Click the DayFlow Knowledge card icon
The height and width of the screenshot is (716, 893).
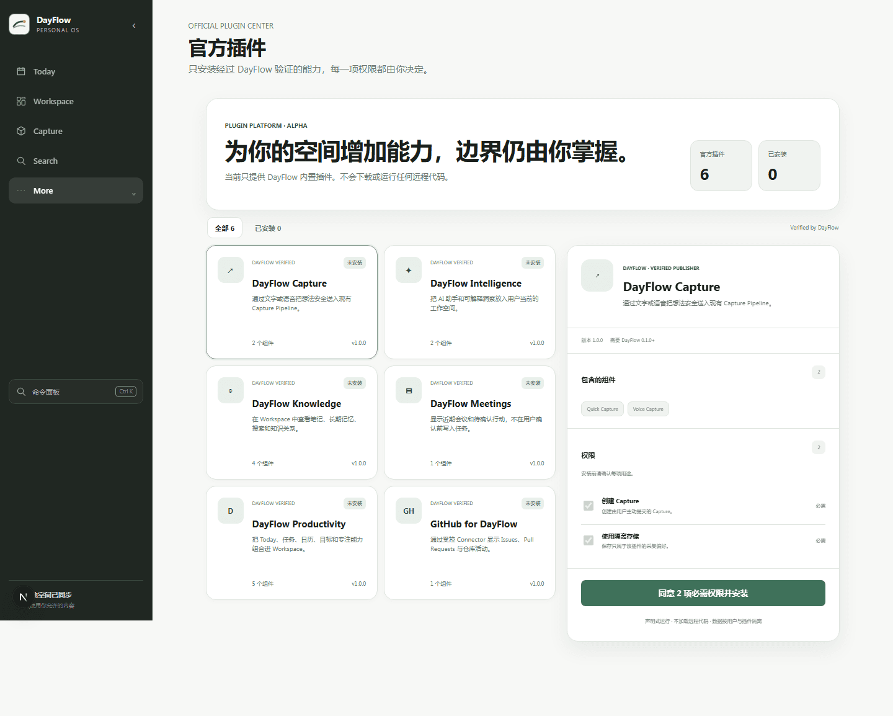(x=231, y=391)
